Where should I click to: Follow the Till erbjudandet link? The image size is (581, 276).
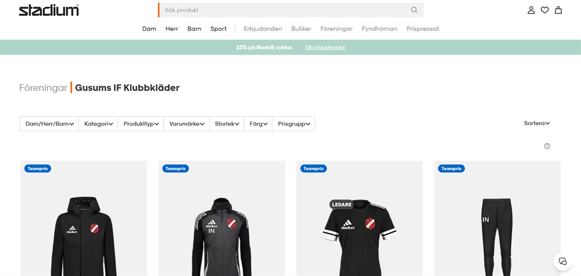[325, 48]
